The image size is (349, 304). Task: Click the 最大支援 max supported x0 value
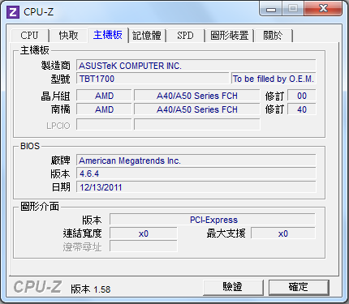pos(283,233)
